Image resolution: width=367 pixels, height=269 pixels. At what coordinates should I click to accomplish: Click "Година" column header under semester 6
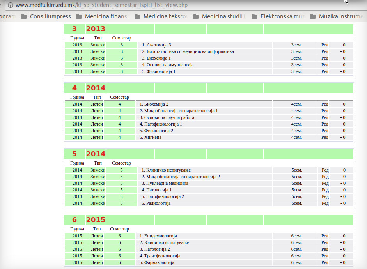tap(77, 229)
